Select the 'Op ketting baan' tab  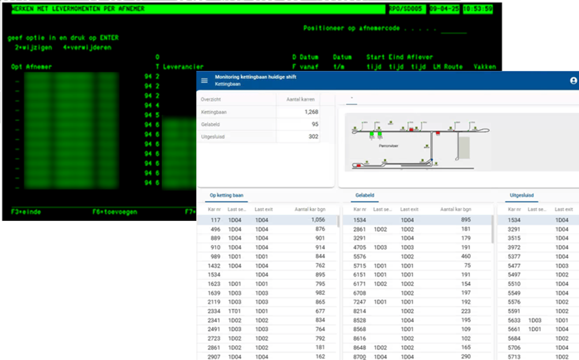[226, 195]
